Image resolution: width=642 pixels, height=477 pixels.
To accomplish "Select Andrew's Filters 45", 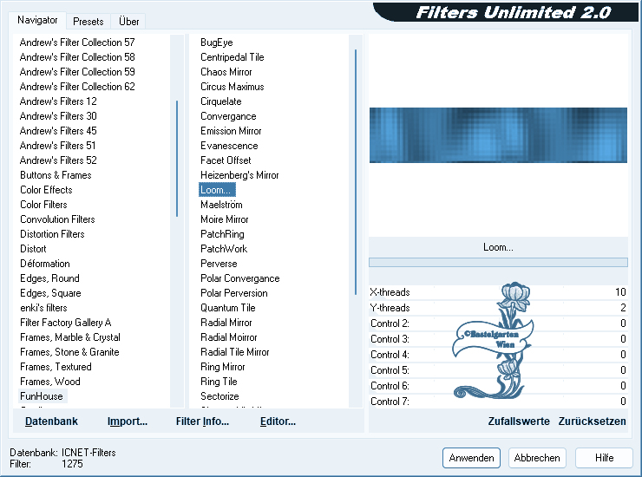I will coord(58,131).
